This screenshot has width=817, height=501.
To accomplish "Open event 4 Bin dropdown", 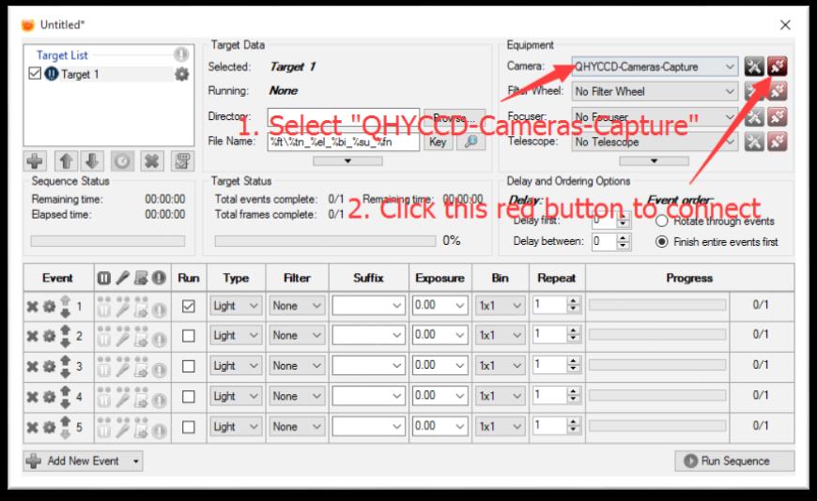I will 500,396.
